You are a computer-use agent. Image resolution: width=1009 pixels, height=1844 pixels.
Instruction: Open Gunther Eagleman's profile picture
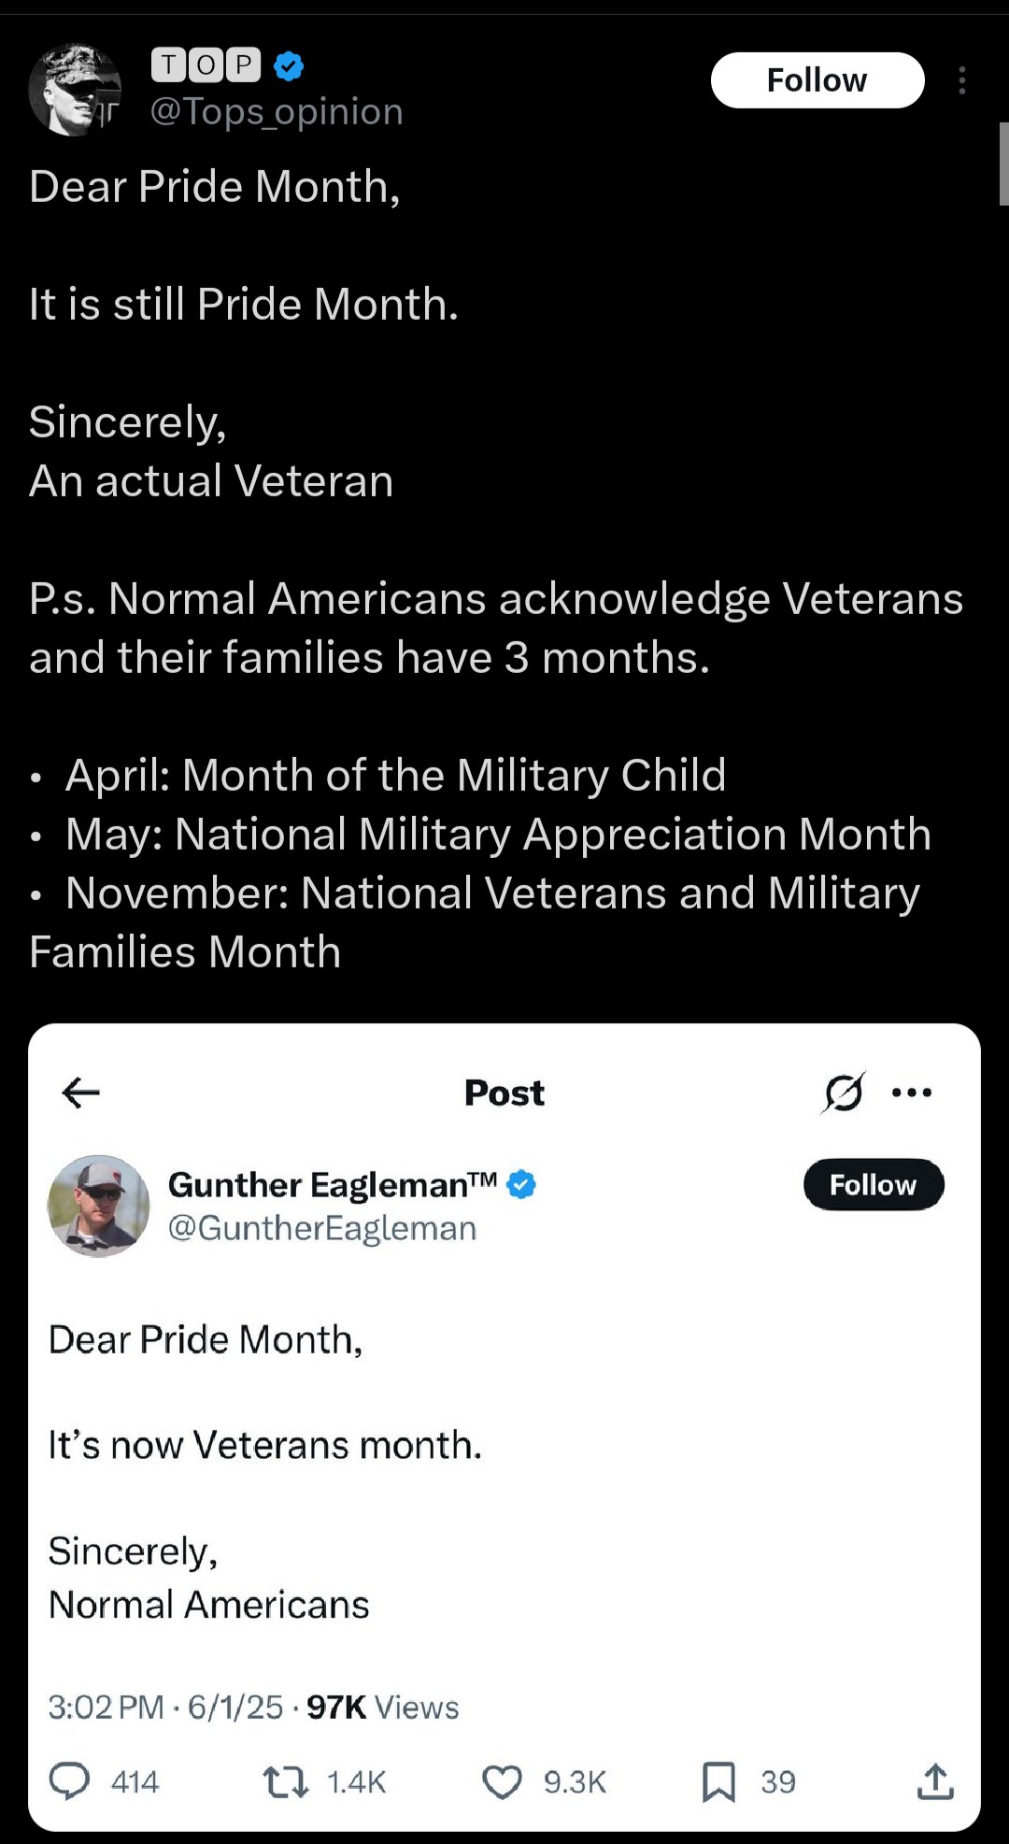[99, 1206]
